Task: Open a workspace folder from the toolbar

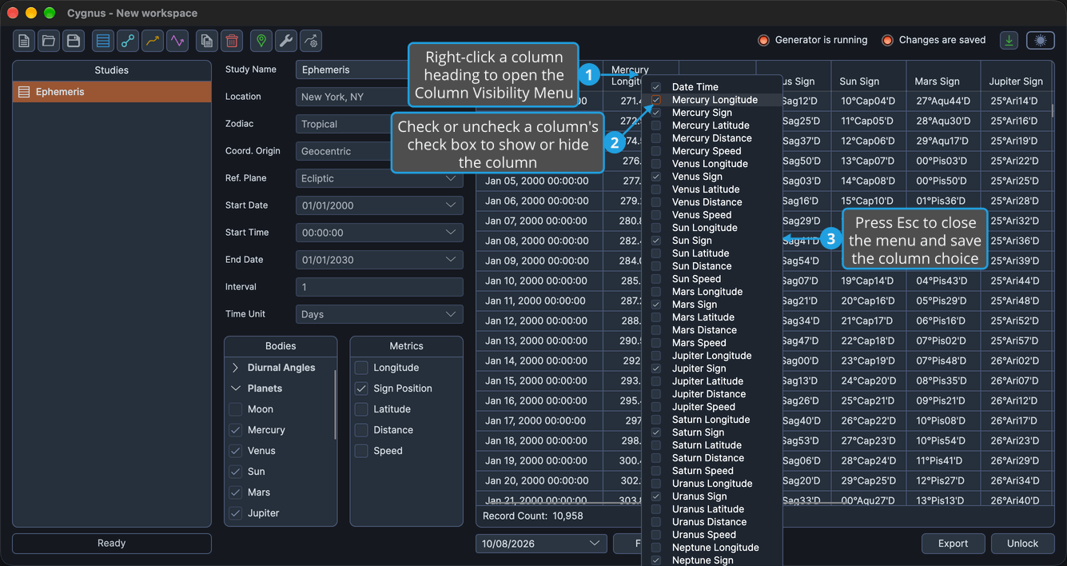Action: [49, 41]
